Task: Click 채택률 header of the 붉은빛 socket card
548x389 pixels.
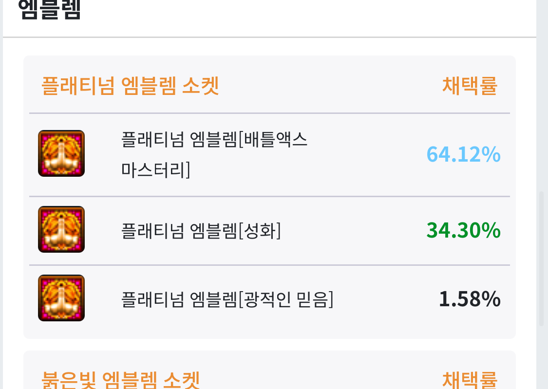Action: [470, 380]
